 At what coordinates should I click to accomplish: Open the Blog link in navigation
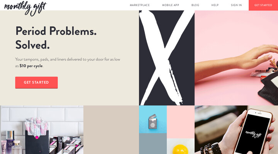point(195,5)
